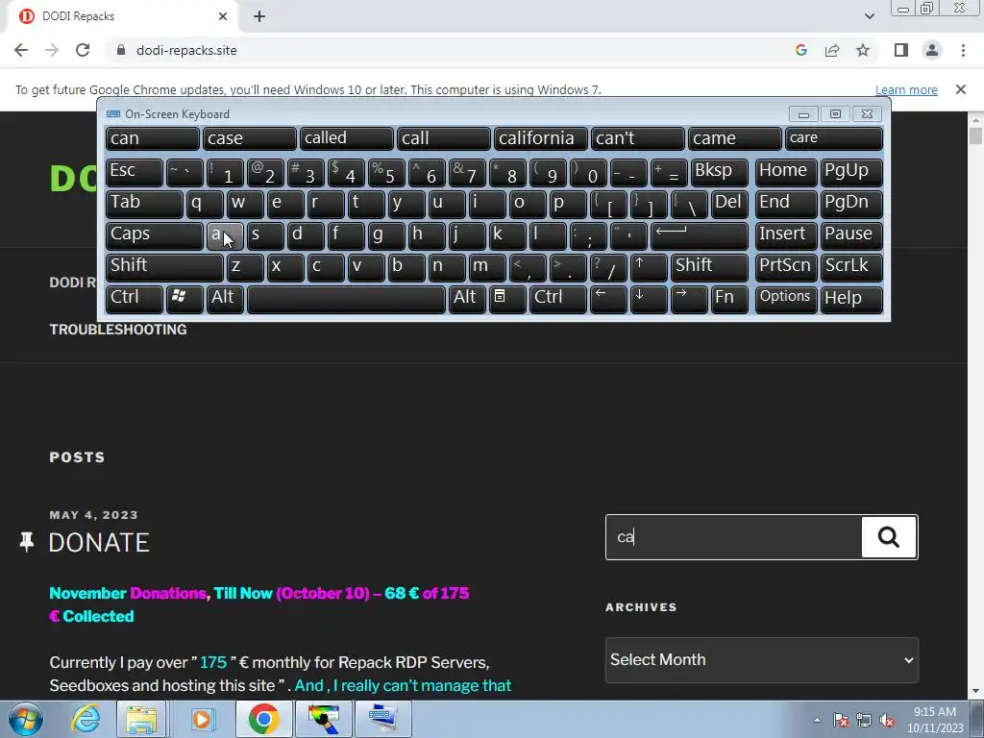The width and height of the screenshot is (984, 738).
Task: Click the address bar URL
Action: [186, 50]
